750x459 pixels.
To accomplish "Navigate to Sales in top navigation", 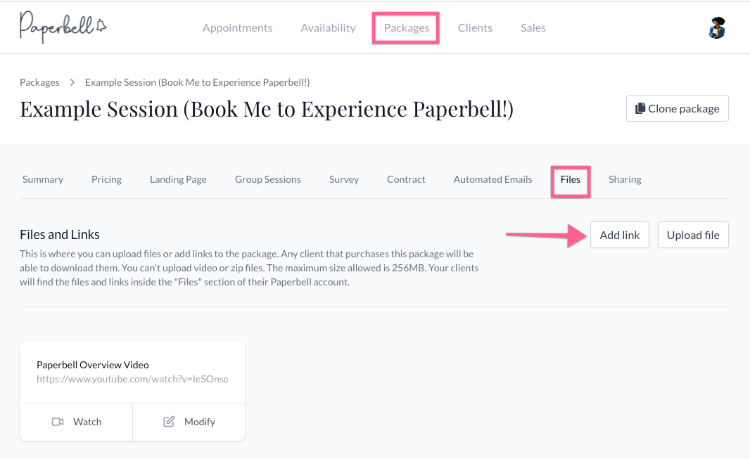I will click(x=533, y=28).
